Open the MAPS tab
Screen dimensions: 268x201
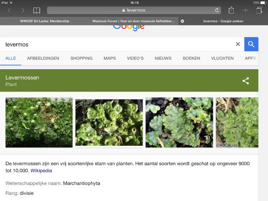click(x=110, y=58)
